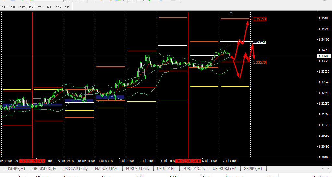Switch to USDCAD,Daily chart tab
The image size is (332, 177).
(75, 169)
